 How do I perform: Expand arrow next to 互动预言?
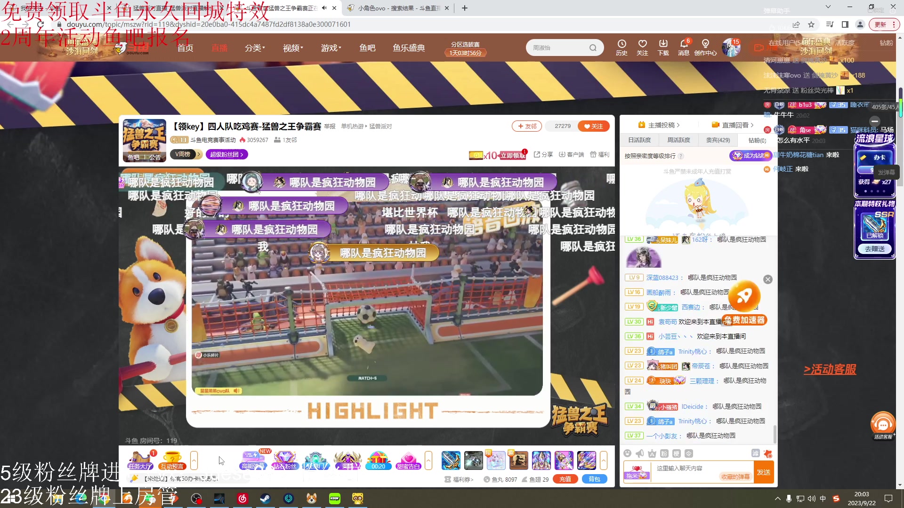[194, 460]
